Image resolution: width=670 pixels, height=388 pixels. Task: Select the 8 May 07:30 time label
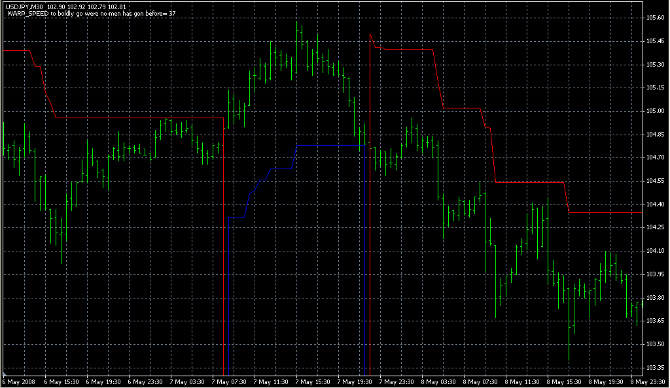480,382
